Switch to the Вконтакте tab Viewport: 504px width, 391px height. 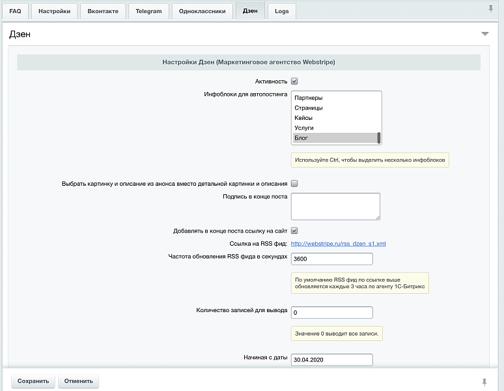103,11
